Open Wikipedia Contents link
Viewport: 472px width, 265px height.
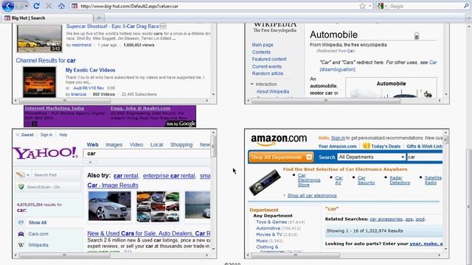(261, 52)
